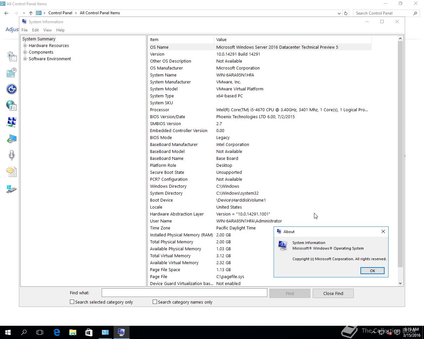Image resolution: width=424 pixels, height=339 pixels.
Task: Click the search magnifier in Control Panel
Action: pos(415,13)
